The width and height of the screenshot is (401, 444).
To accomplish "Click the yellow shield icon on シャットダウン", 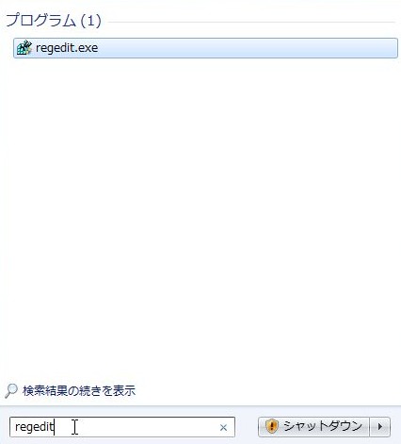I will click(272, 426).
